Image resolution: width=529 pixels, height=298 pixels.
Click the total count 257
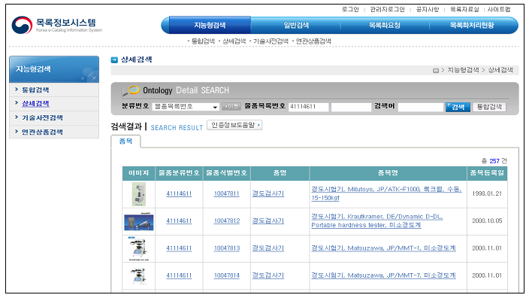pos(494,161)
